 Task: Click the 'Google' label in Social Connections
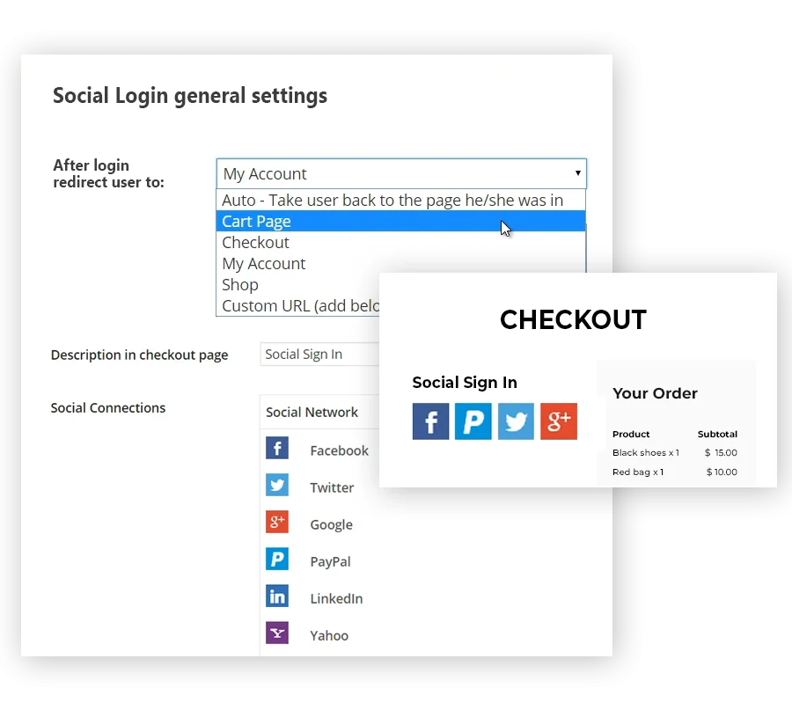[332, 524]
